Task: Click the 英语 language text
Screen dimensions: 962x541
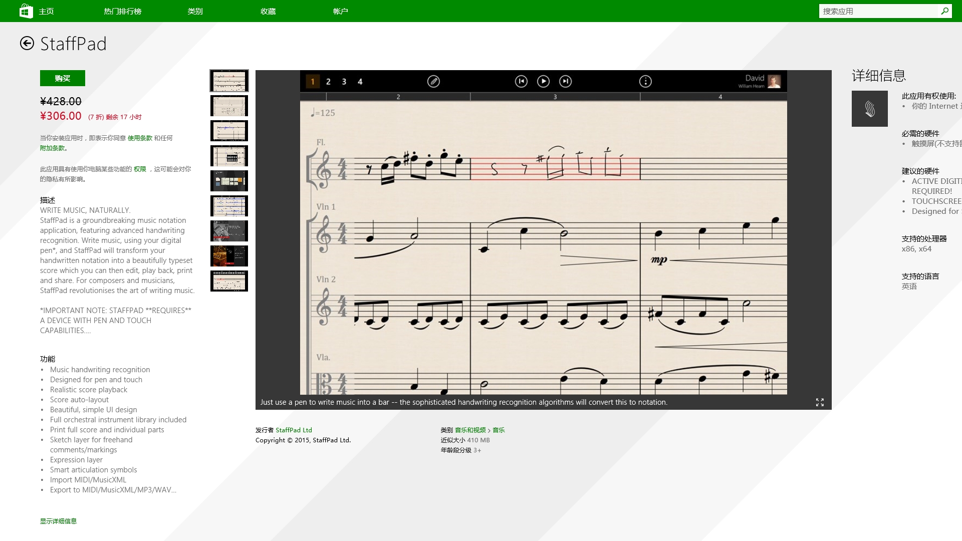Action: pyautogui.click(x=909, y=287)
